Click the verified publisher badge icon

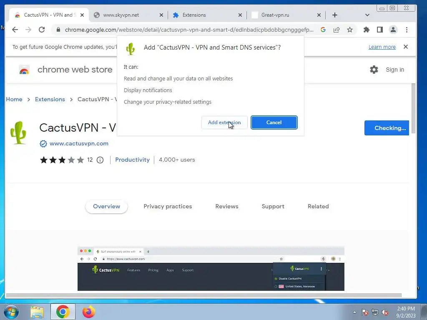(43, 144)
